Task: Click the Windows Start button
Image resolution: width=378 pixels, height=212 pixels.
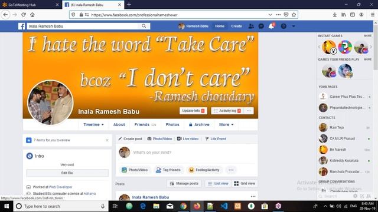Action: click(x=6, y=206)
